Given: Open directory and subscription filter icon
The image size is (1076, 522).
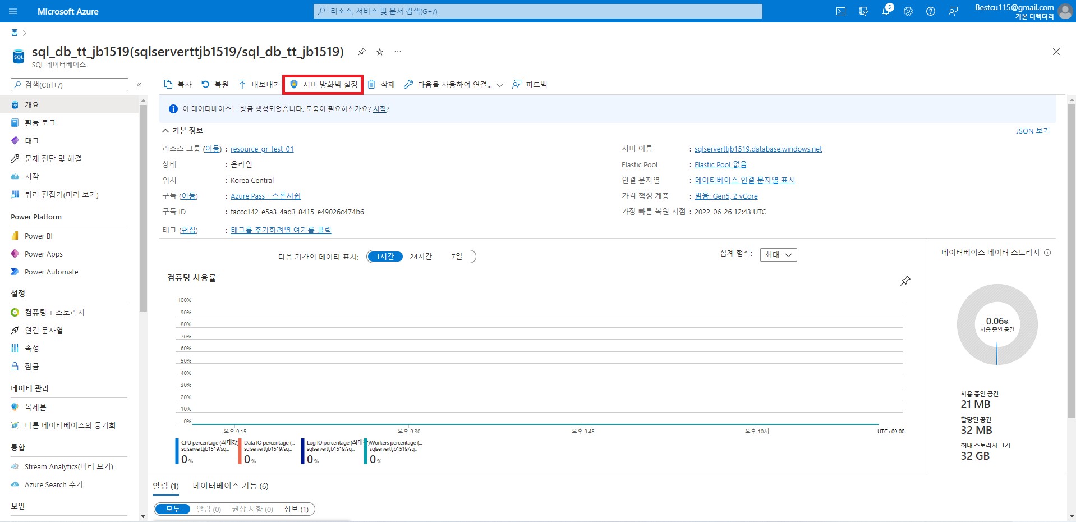Looking at the screenshot, I should (863, 11).
